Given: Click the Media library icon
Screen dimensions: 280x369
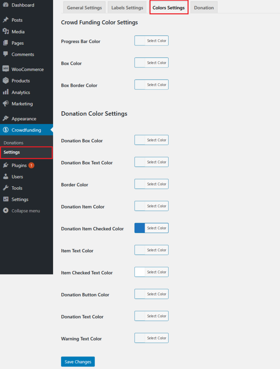Looking at the screenshot, I should pyautogui.click(x=6, y=31).
